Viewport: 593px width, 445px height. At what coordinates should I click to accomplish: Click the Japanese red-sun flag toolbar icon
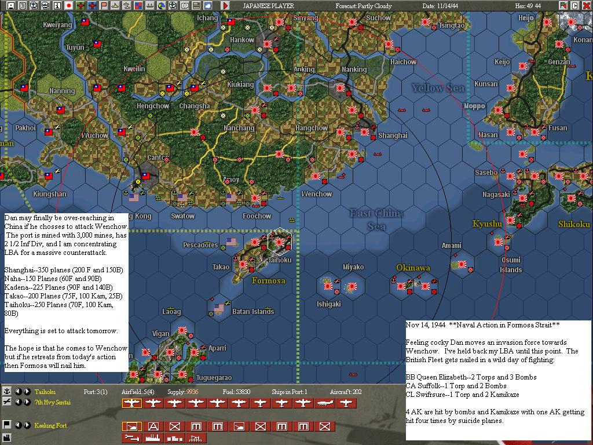69,5
